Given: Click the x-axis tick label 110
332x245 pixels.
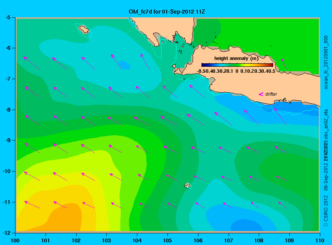Looking at the screenshot, I should point(320,240).
